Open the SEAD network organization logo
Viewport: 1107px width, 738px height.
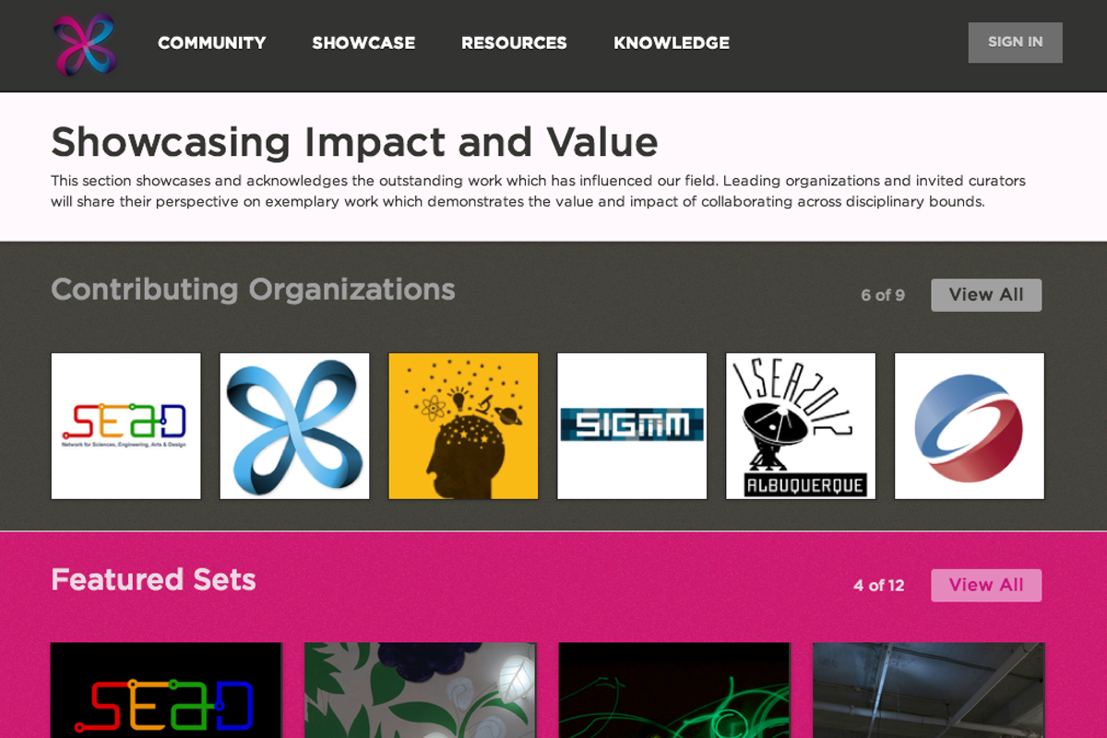pos(126,426)
